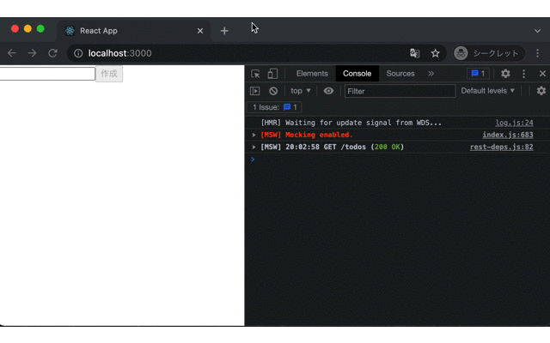550x343 pixels.
Task: Switch to the Console panel
Action: click(357, 74)
